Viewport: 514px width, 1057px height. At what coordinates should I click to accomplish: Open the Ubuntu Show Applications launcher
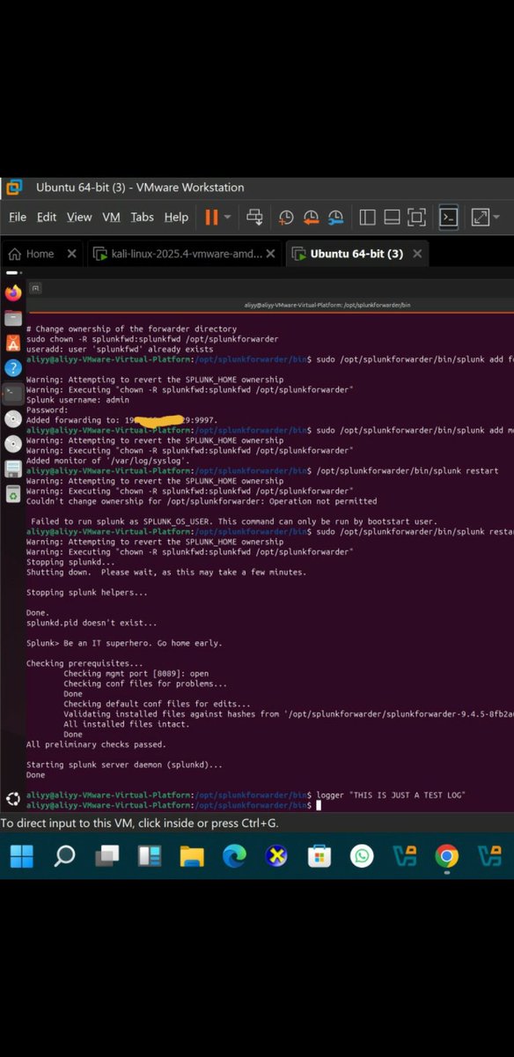pyautogui.click(x=13, y=800)
